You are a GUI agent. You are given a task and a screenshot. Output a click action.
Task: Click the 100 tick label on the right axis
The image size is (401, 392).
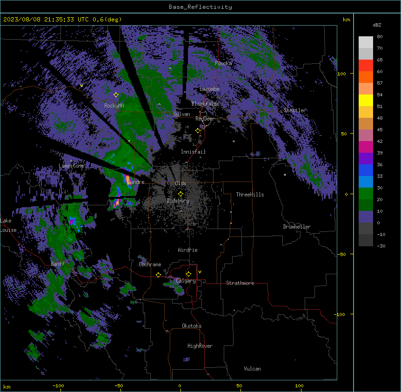click(x=341, y=74)
